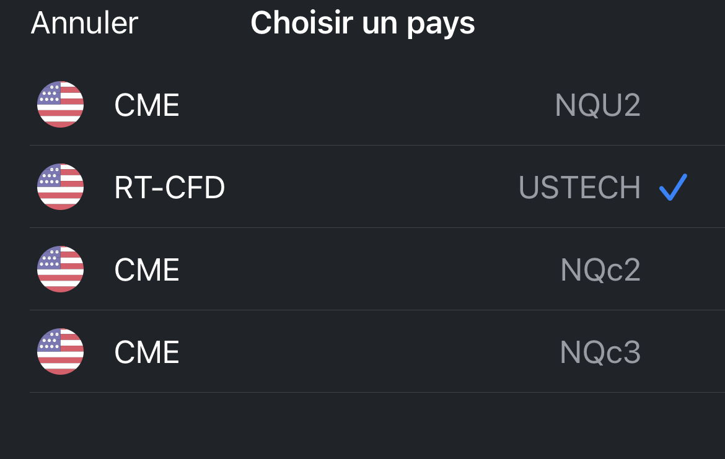Click the US flag beside NQU2

60,105
